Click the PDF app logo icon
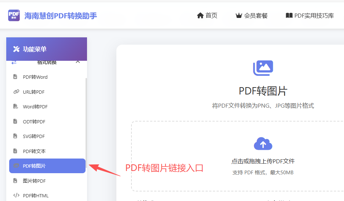The image size is (344, 201). [x=14, y=15]
